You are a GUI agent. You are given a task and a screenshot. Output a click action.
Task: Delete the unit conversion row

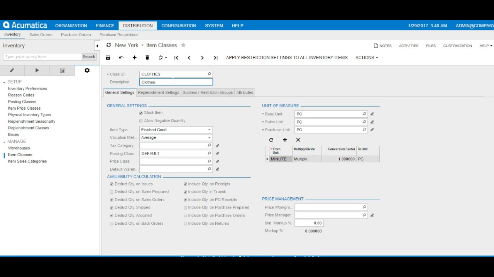pyautogui.click(x=298, y=140)
